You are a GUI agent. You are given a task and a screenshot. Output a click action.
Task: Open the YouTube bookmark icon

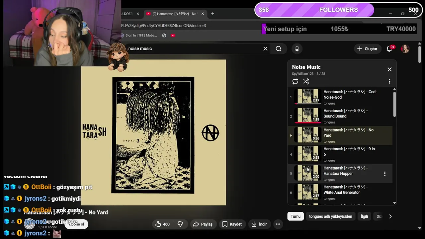173,35
